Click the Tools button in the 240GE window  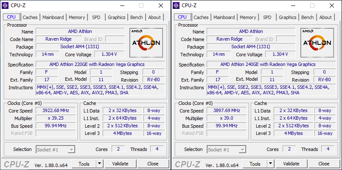255,164
